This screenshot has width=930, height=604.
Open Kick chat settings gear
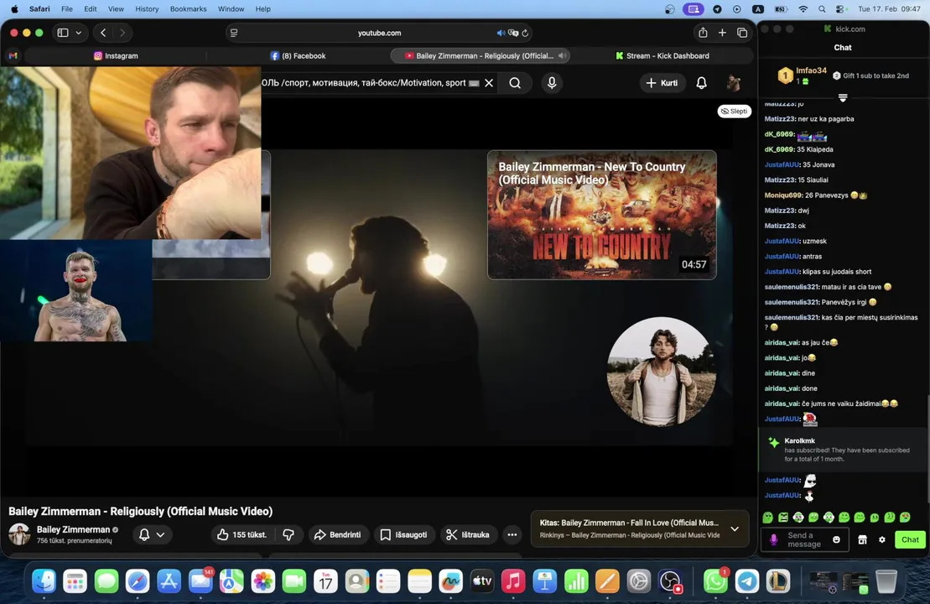[x=882, y=539]
